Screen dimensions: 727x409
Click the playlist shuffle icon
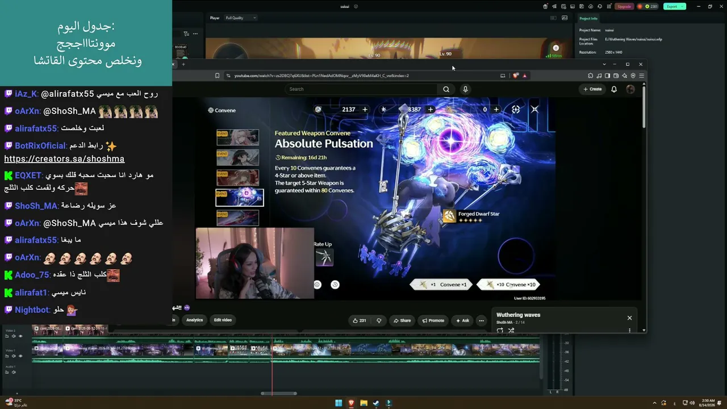[x=511, y=330]
